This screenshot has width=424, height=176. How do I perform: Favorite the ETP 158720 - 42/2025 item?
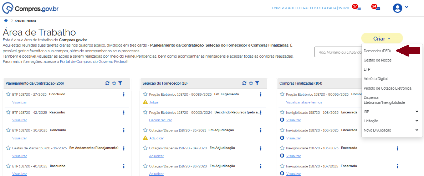click(8, 112)
